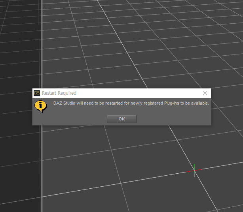
Task: Close the Restart Required dialog
Action: [205, 93]
